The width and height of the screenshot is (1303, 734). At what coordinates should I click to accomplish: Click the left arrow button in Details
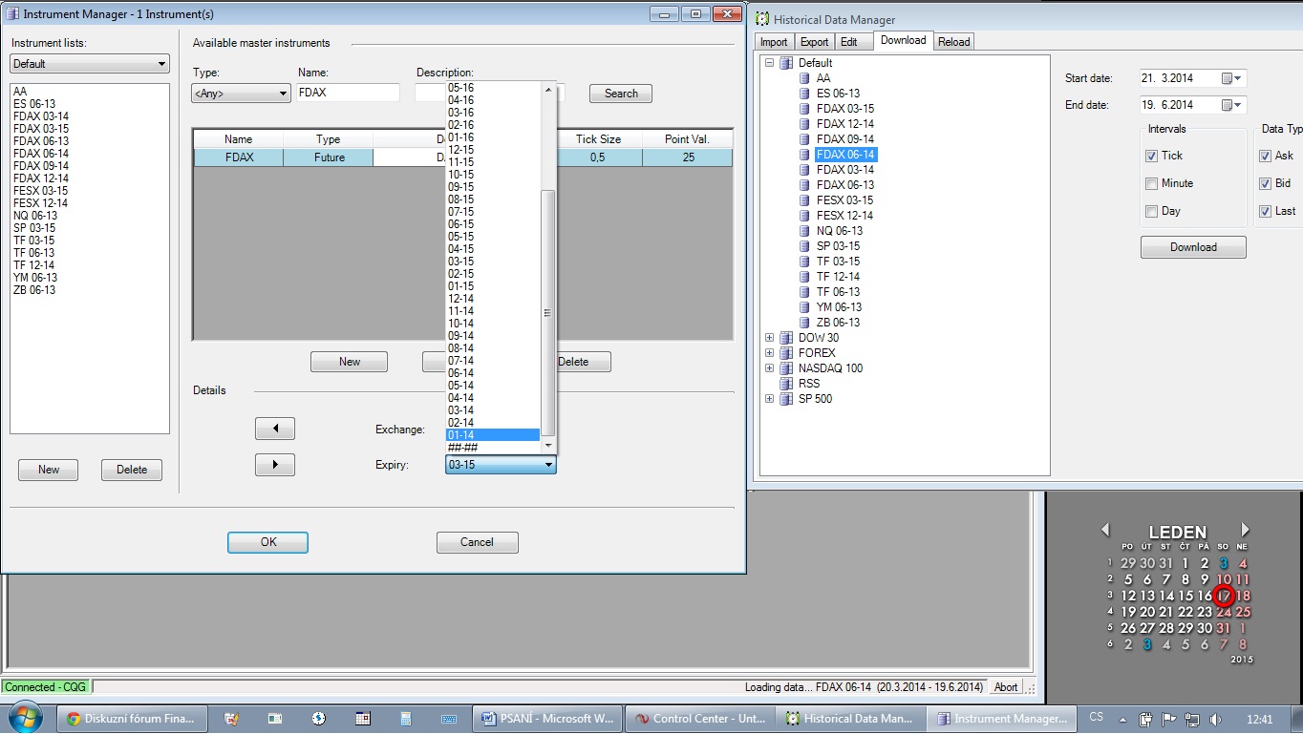275,429
